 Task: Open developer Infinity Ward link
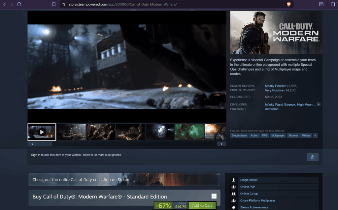[x=274, y=105]
